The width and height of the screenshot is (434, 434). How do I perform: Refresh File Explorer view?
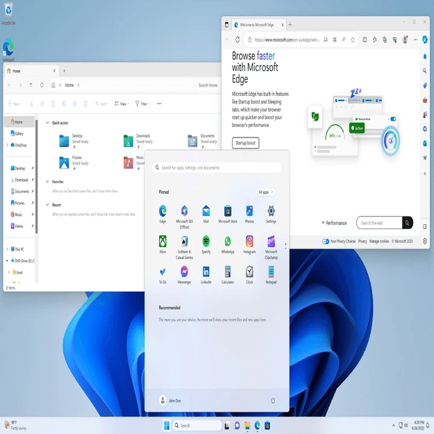[42, 85]
